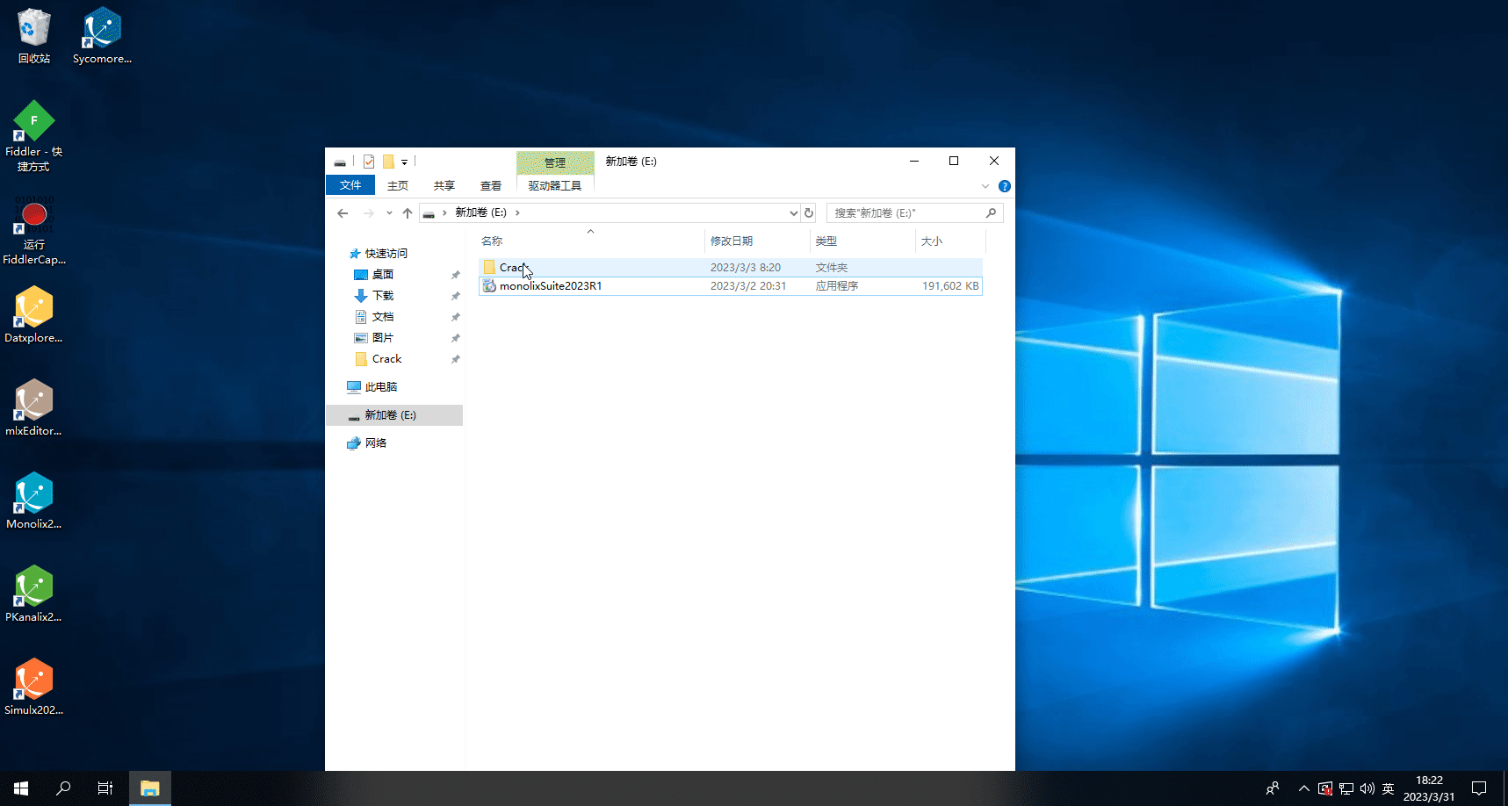Select 下载 in navigation pane

point(382,296)
